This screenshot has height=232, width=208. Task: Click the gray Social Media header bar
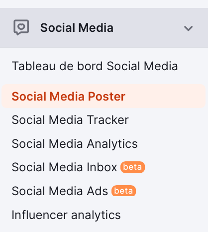(104, 28)
